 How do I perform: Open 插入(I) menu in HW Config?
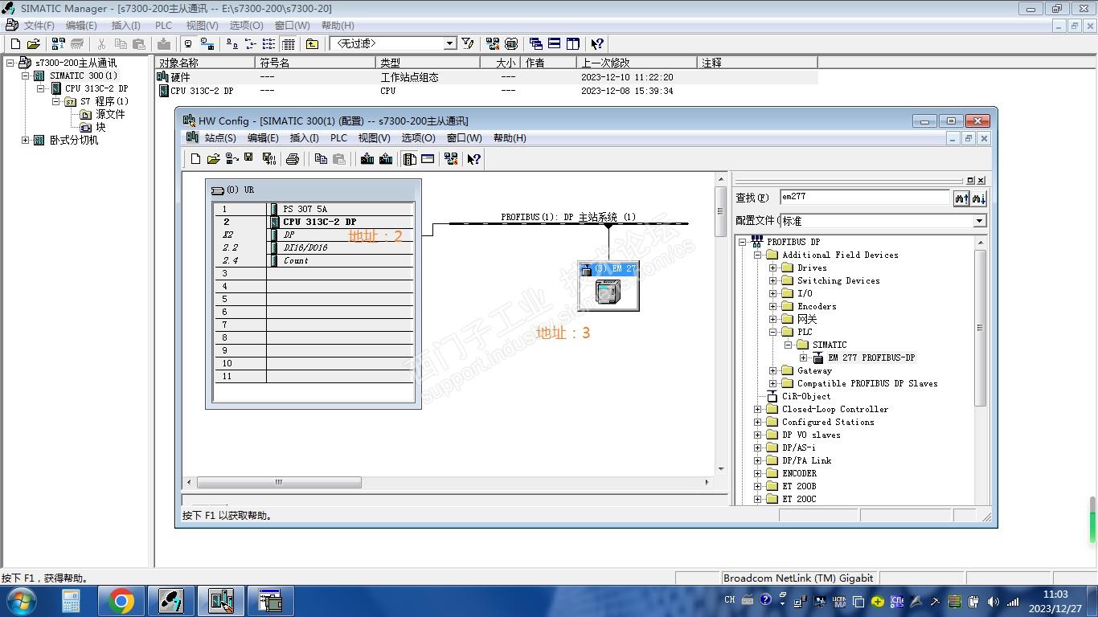[x=304, y=138]
